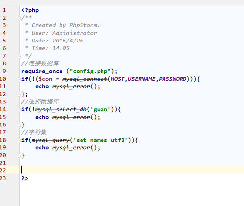
Task: Click line number 1 in the gutter
Action: (x=4, y=10)
